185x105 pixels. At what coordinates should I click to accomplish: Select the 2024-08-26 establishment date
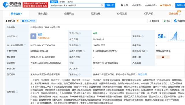[x=98, y=39]
